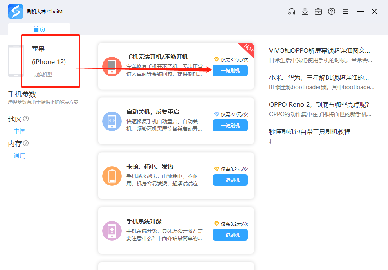The width and height of the screenshot is (388, 270).
Task: Close the application window
Action: coord(374,11)
